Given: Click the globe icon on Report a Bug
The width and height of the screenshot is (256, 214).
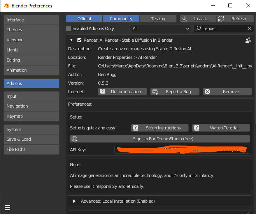Looking at the screenshot, I should pos(155,92).
